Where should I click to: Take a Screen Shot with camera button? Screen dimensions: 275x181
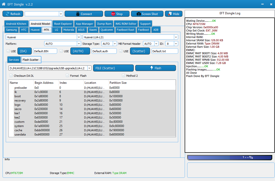(147, 14)
